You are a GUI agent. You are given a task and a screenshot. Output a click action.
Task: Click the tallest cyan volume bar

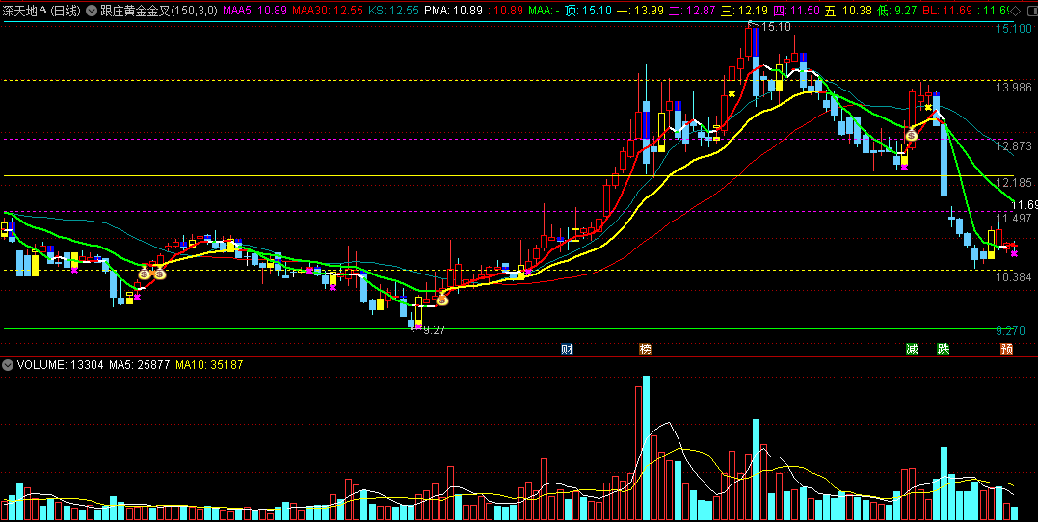[x=646, y=449]
